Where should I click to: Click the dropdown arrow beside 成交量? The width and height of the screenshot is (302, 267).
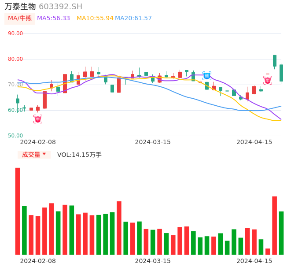pos(44,154)
